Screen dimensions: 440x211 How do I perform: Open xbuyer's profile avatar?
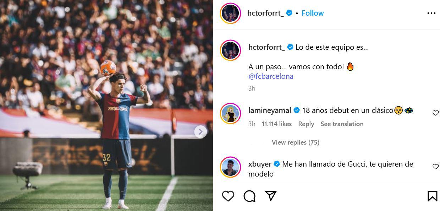231,167
